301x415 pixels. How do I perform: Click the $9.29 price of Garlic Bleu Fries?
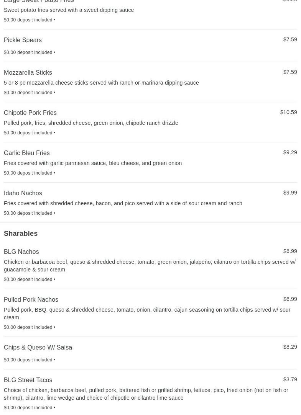coord(290,152)
